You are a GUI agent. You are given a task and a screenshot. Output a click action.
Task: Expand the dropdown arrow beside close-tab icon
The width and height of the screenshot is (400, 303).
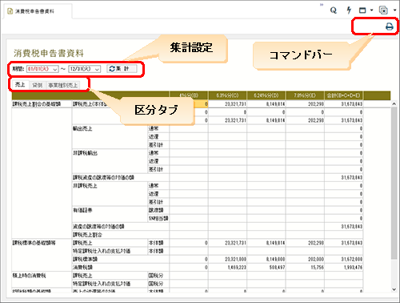[395, 10]
